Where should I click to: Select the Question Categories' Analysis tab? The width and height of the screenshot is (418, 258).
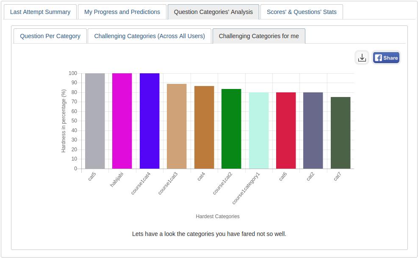(213, 12)
